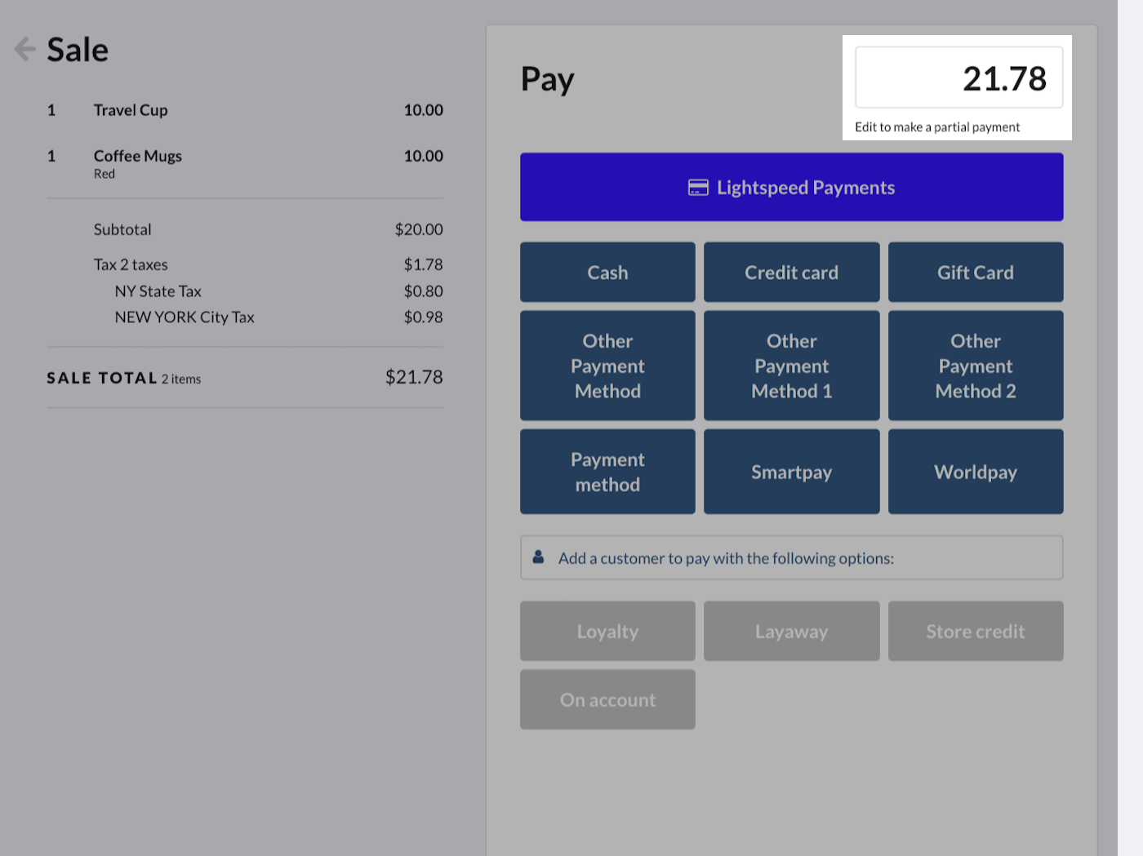Select the Gift Card payment button
Image resolution: width=1143 pixels, height=856 pixels.
tap(975, 273)
